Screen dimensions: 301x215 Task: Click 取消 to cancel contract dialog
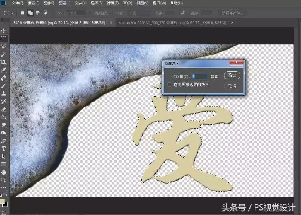pos(232,86)
